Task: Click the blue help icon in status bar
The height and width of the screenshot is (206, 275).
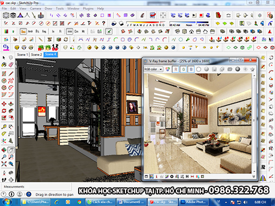Action: tap(29, 194)
